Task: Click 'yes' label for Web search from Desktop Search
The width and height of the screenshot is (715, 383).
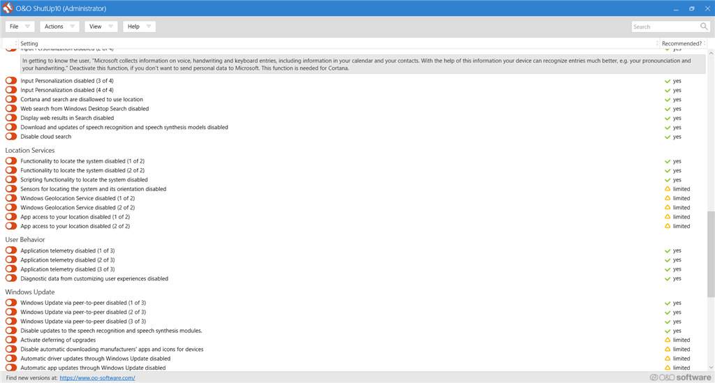Action: click(x=677, y=109)
